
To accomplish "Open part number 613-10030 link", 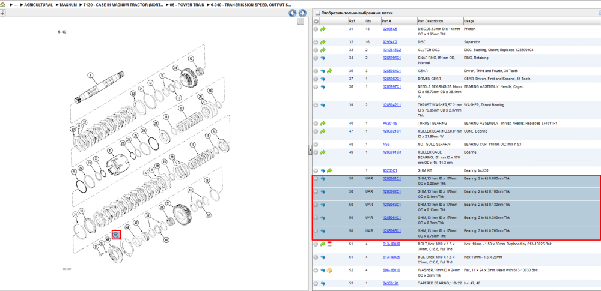I will tap(391, 244).
